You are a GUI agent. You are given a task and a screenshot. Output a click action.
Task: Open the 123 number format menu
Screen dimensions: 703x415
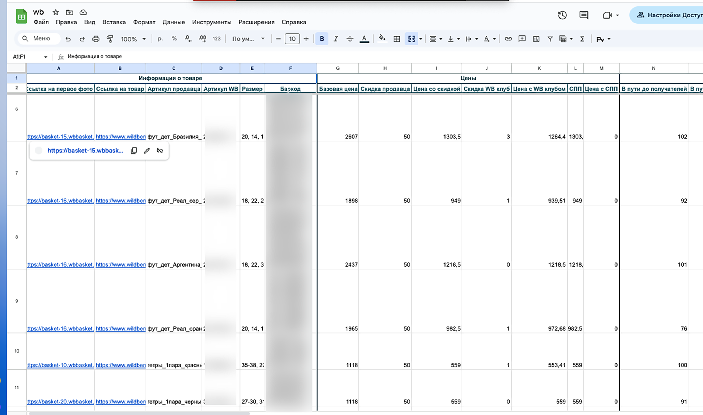click(217, 39)
